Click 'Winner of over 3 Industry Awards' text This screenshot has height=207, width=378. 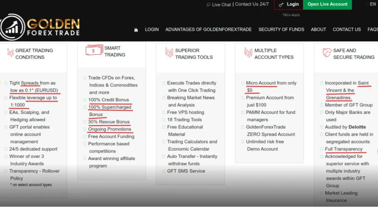coord(27,160)
